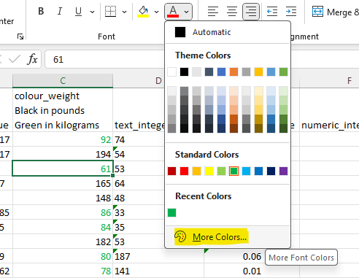Viewport: 359px width, 278px height.
Task: Choose highlighted standard Green color
Action: pos(233,171)
